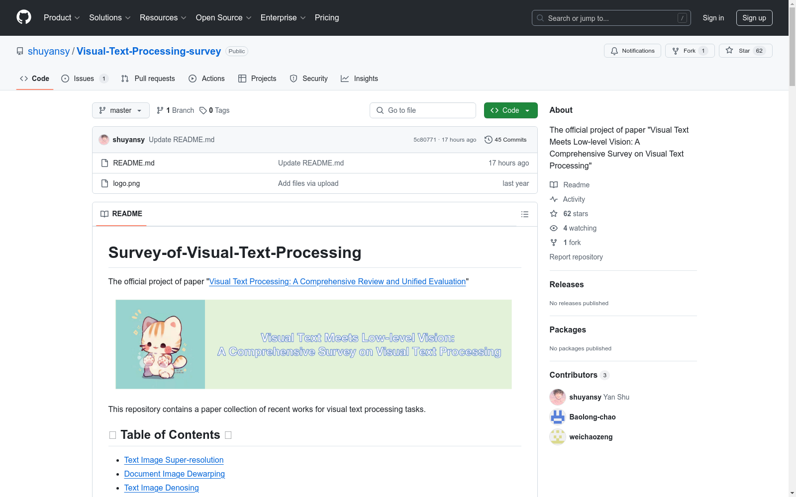Image resolution: width=796 pixels, height=497 pixels.
Task: Open the Issues tab
Action: 85,79
